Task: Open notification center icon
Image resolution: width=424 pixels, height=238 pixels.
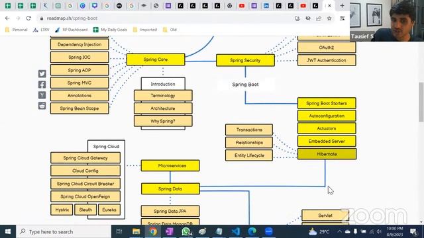Action: click(413, 231)
